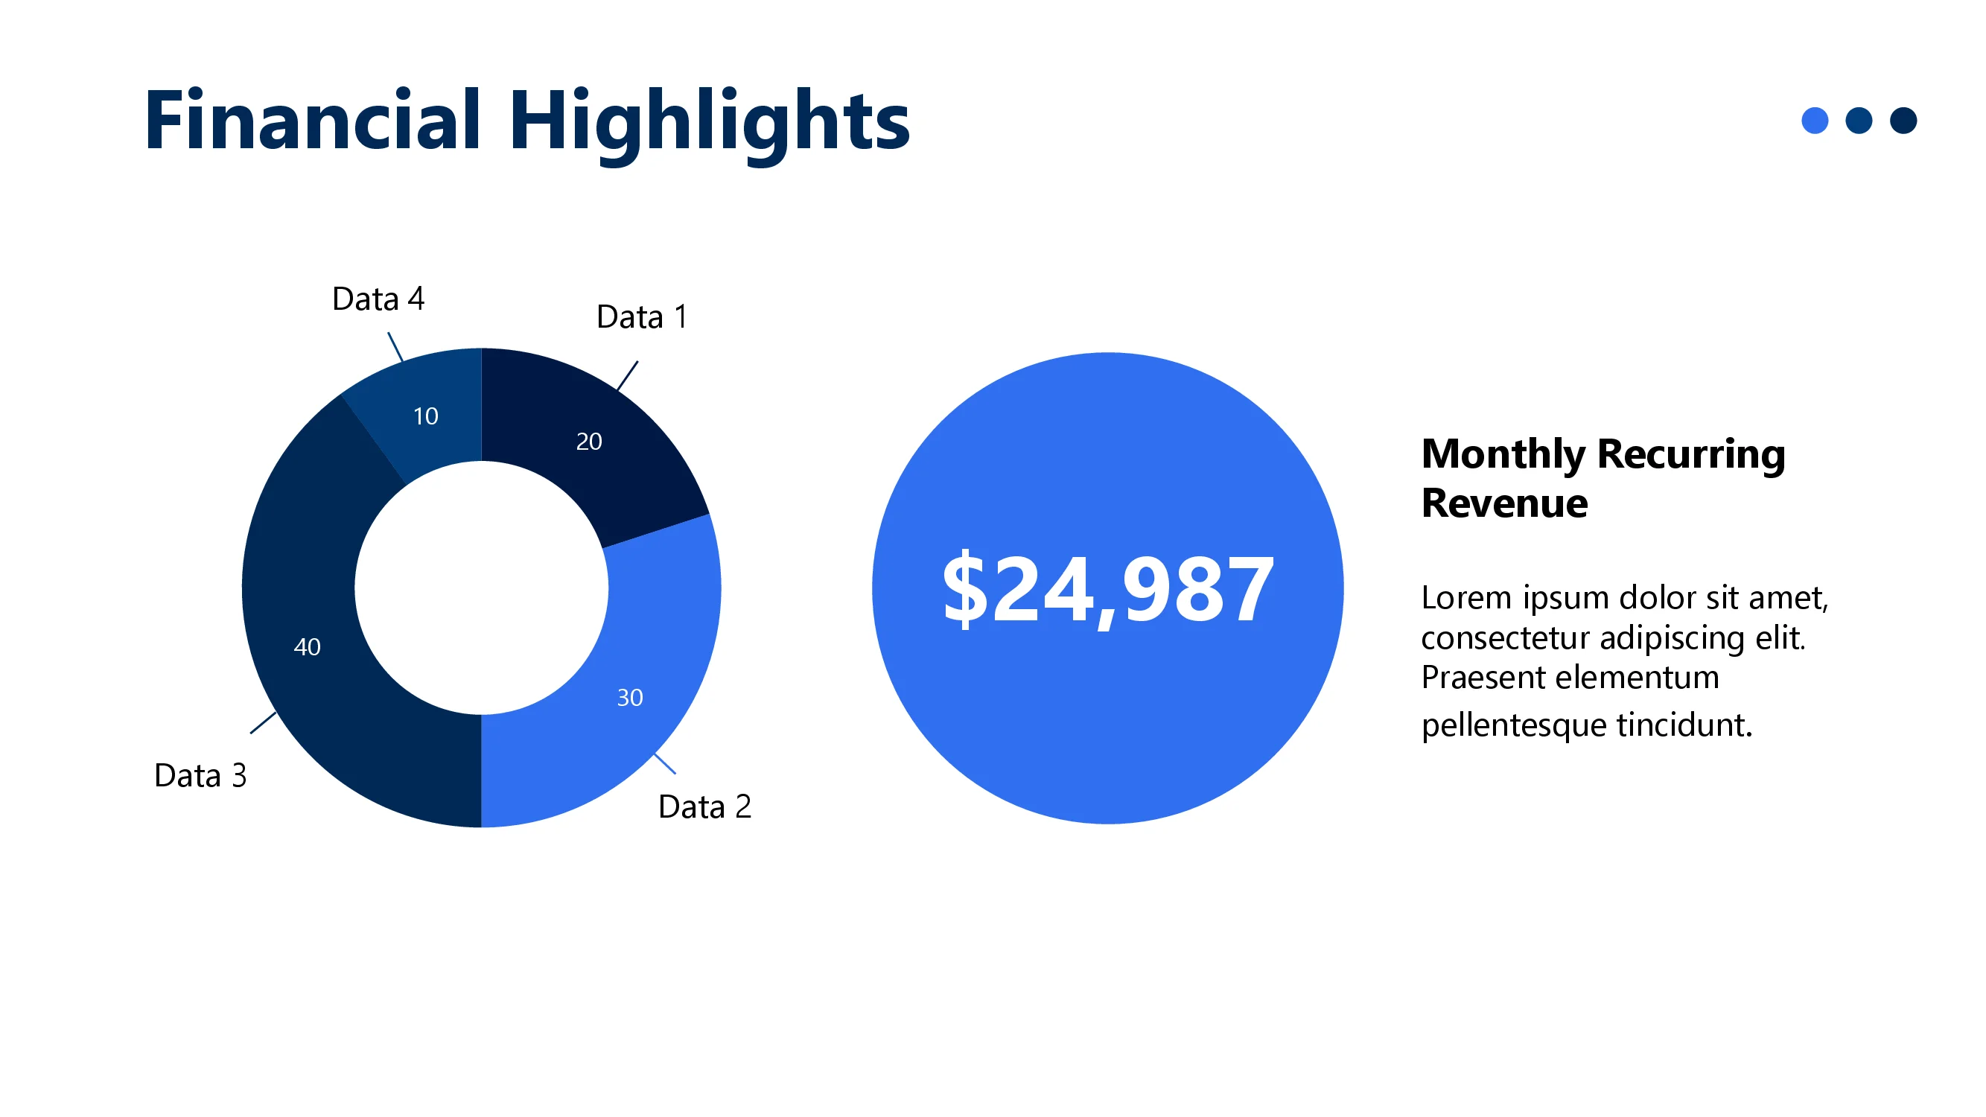
Task: Click the medium blue middle dot
Action: tap(1859, 120)
